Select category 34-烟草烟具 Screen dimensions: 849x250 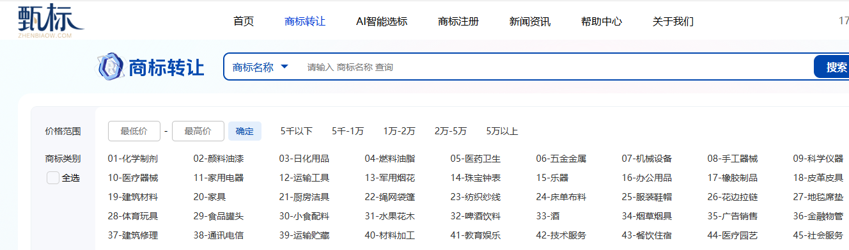(647, 216)
